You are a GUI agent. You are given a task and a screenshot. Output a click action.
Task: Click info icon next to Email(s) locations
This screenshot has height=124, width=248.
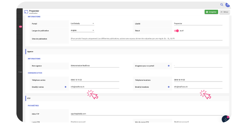click(x=169, y=87)
